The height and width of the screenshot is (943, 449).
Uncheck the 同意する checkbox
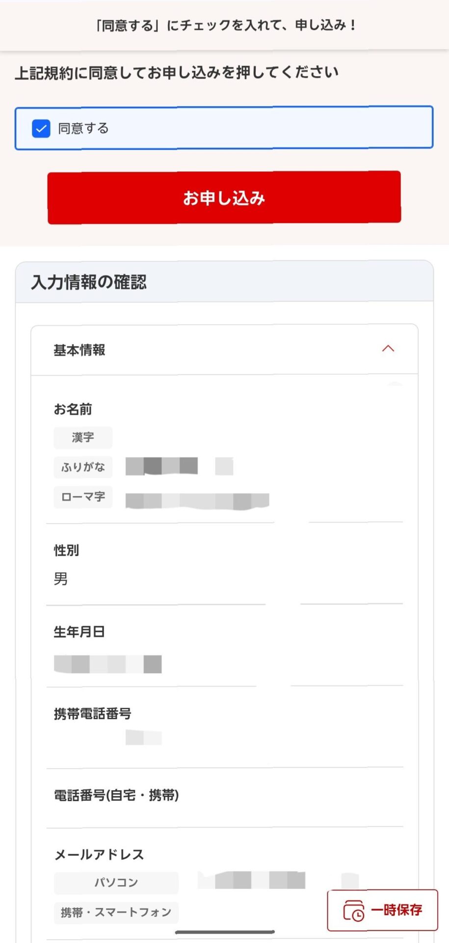point(41,129)
